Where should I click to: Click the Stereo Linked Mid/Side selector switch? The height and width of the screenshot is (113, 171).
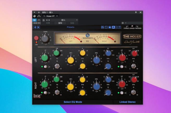[x=132, y=27]
